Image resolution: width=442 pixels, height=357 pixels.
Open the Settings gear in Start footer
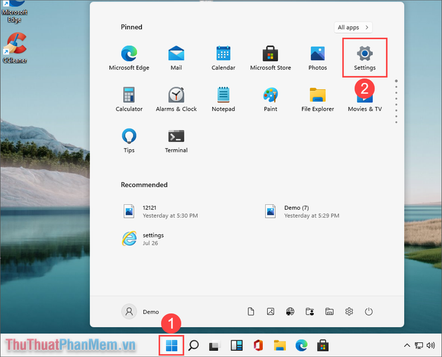(349, 312)
